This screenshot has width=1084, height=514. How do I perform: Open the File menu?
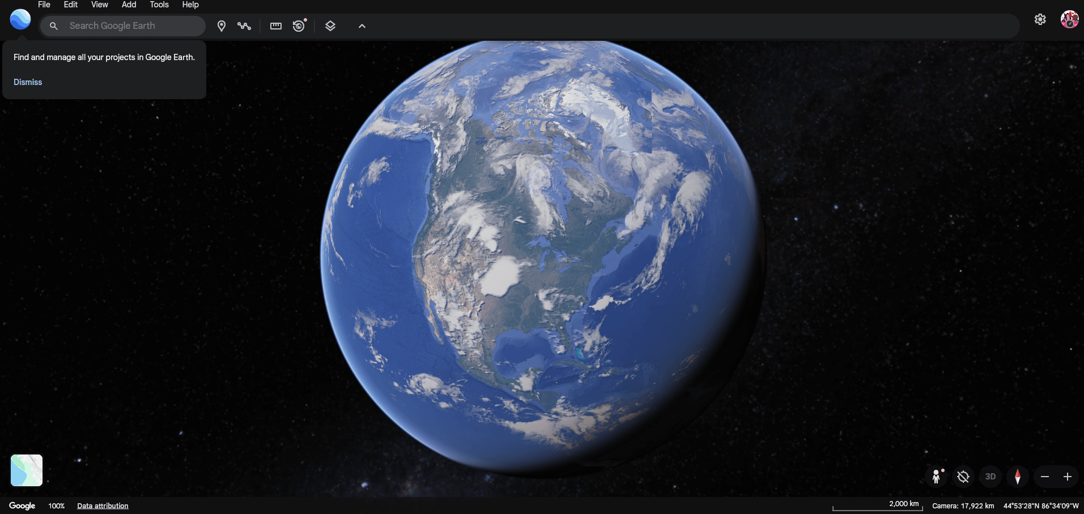[44, 5]
